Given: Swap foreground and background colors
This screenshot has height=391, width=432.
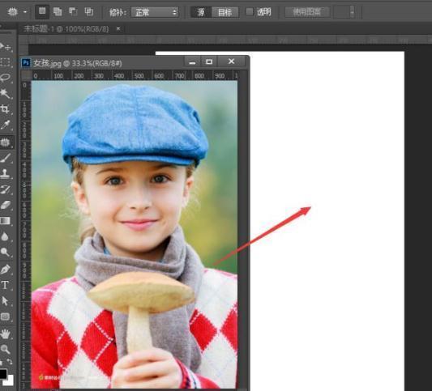Looking at the screenshot, I should click(x=10, y=361).
